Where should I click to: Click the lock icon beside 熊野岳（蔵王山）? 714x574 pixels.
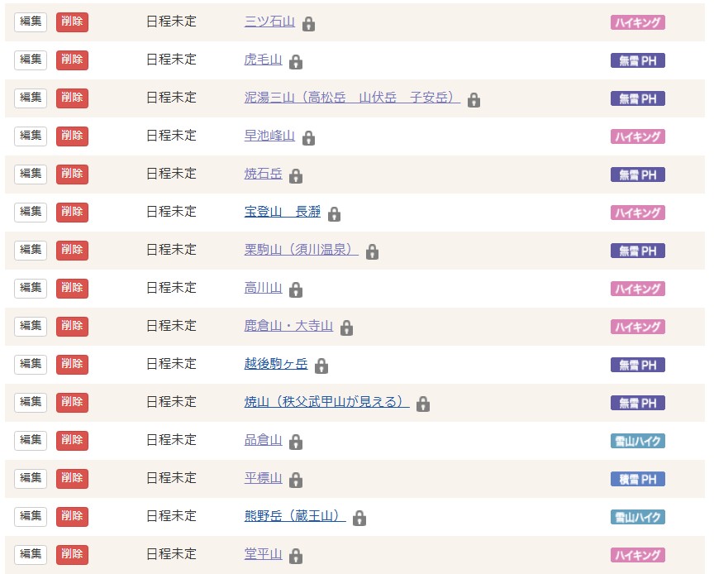359,519
